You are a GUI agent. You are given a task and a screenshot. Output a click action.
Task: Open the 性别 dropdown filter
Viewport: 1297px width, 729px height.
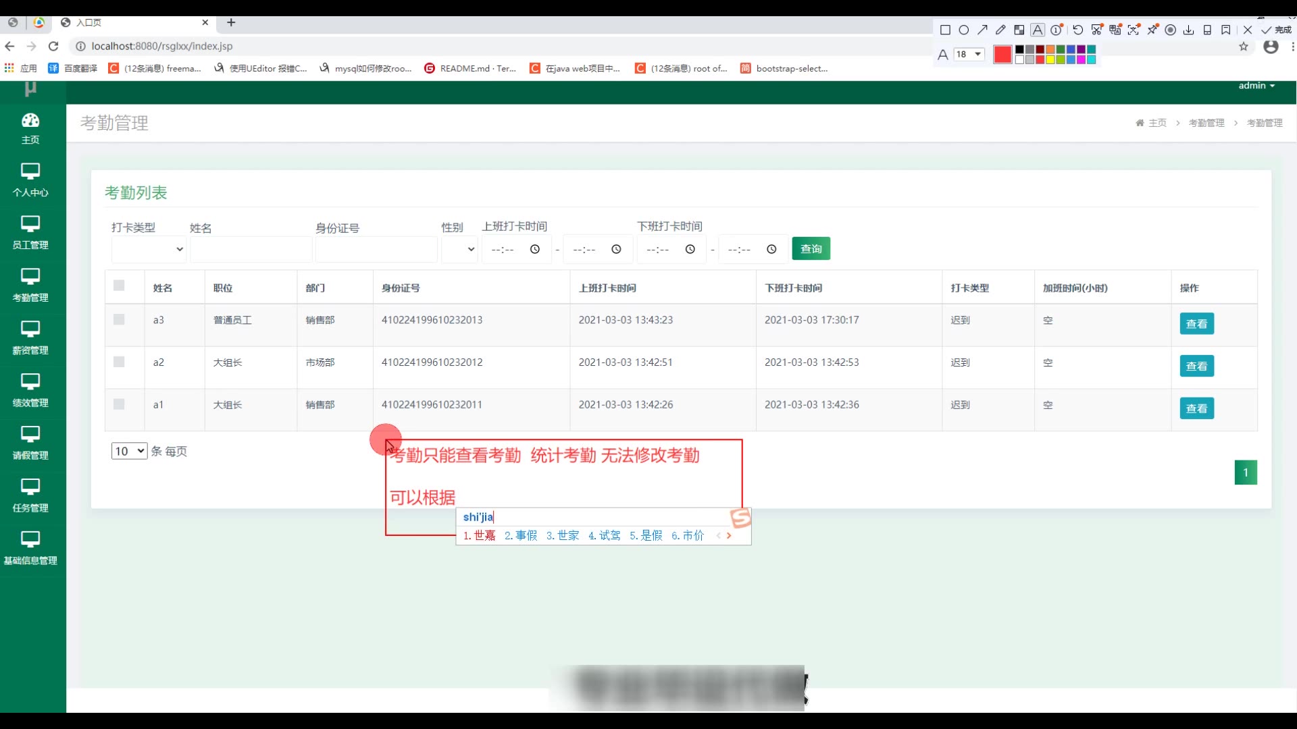(459, 249)
